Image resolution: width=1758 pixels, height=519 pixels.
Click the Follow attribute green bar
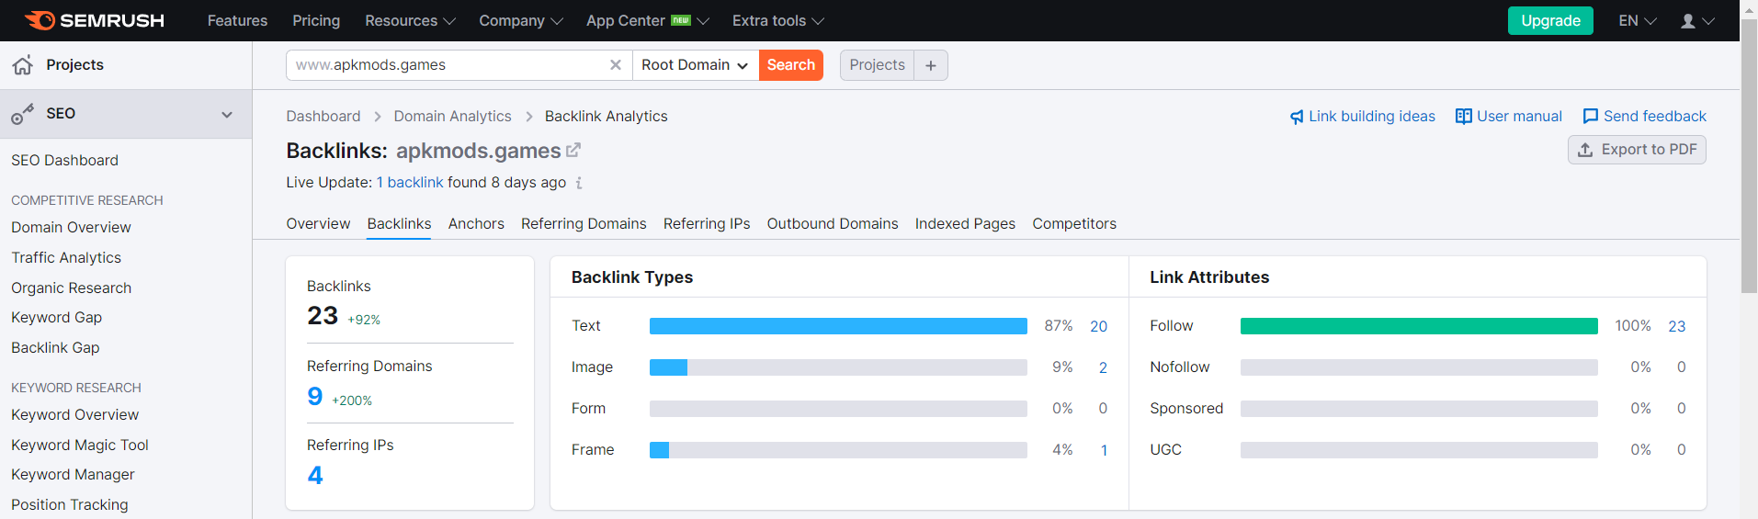1419,326
